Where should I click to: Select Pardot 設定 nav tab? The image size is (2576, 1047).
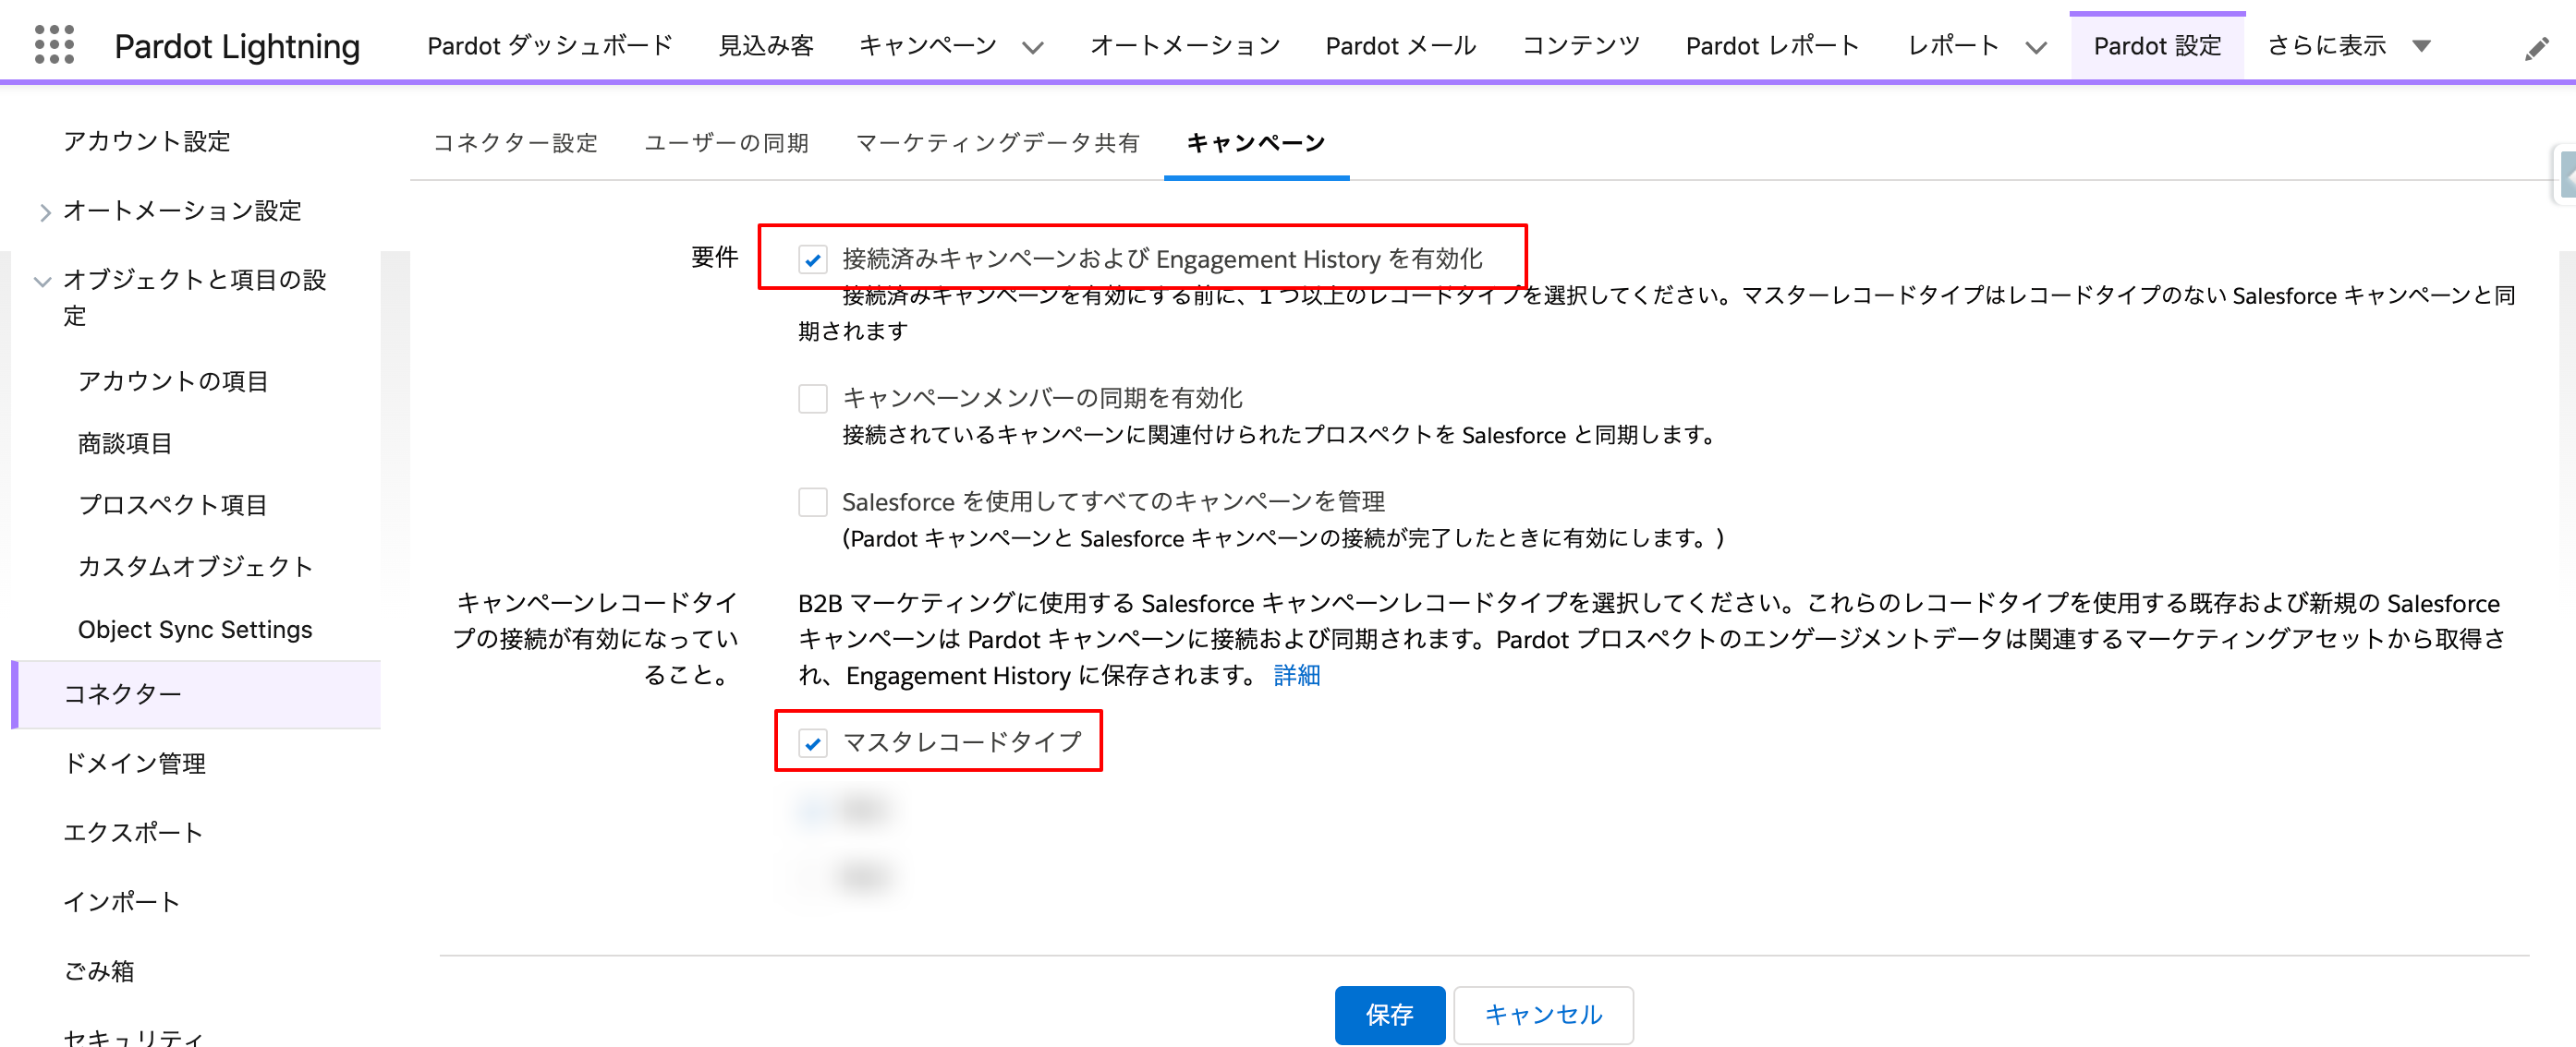point(2157,46)
